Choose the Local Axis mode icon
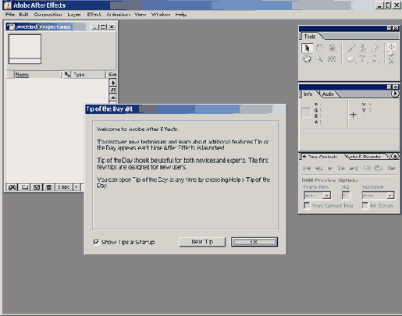 [391, 47]
